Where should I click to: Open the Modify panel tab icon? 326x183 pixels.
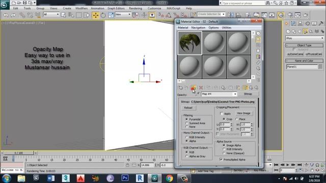tap(293, 24)
